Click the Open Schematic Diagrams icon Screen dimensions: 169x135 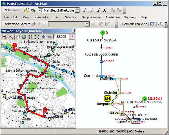pos(27,10)
